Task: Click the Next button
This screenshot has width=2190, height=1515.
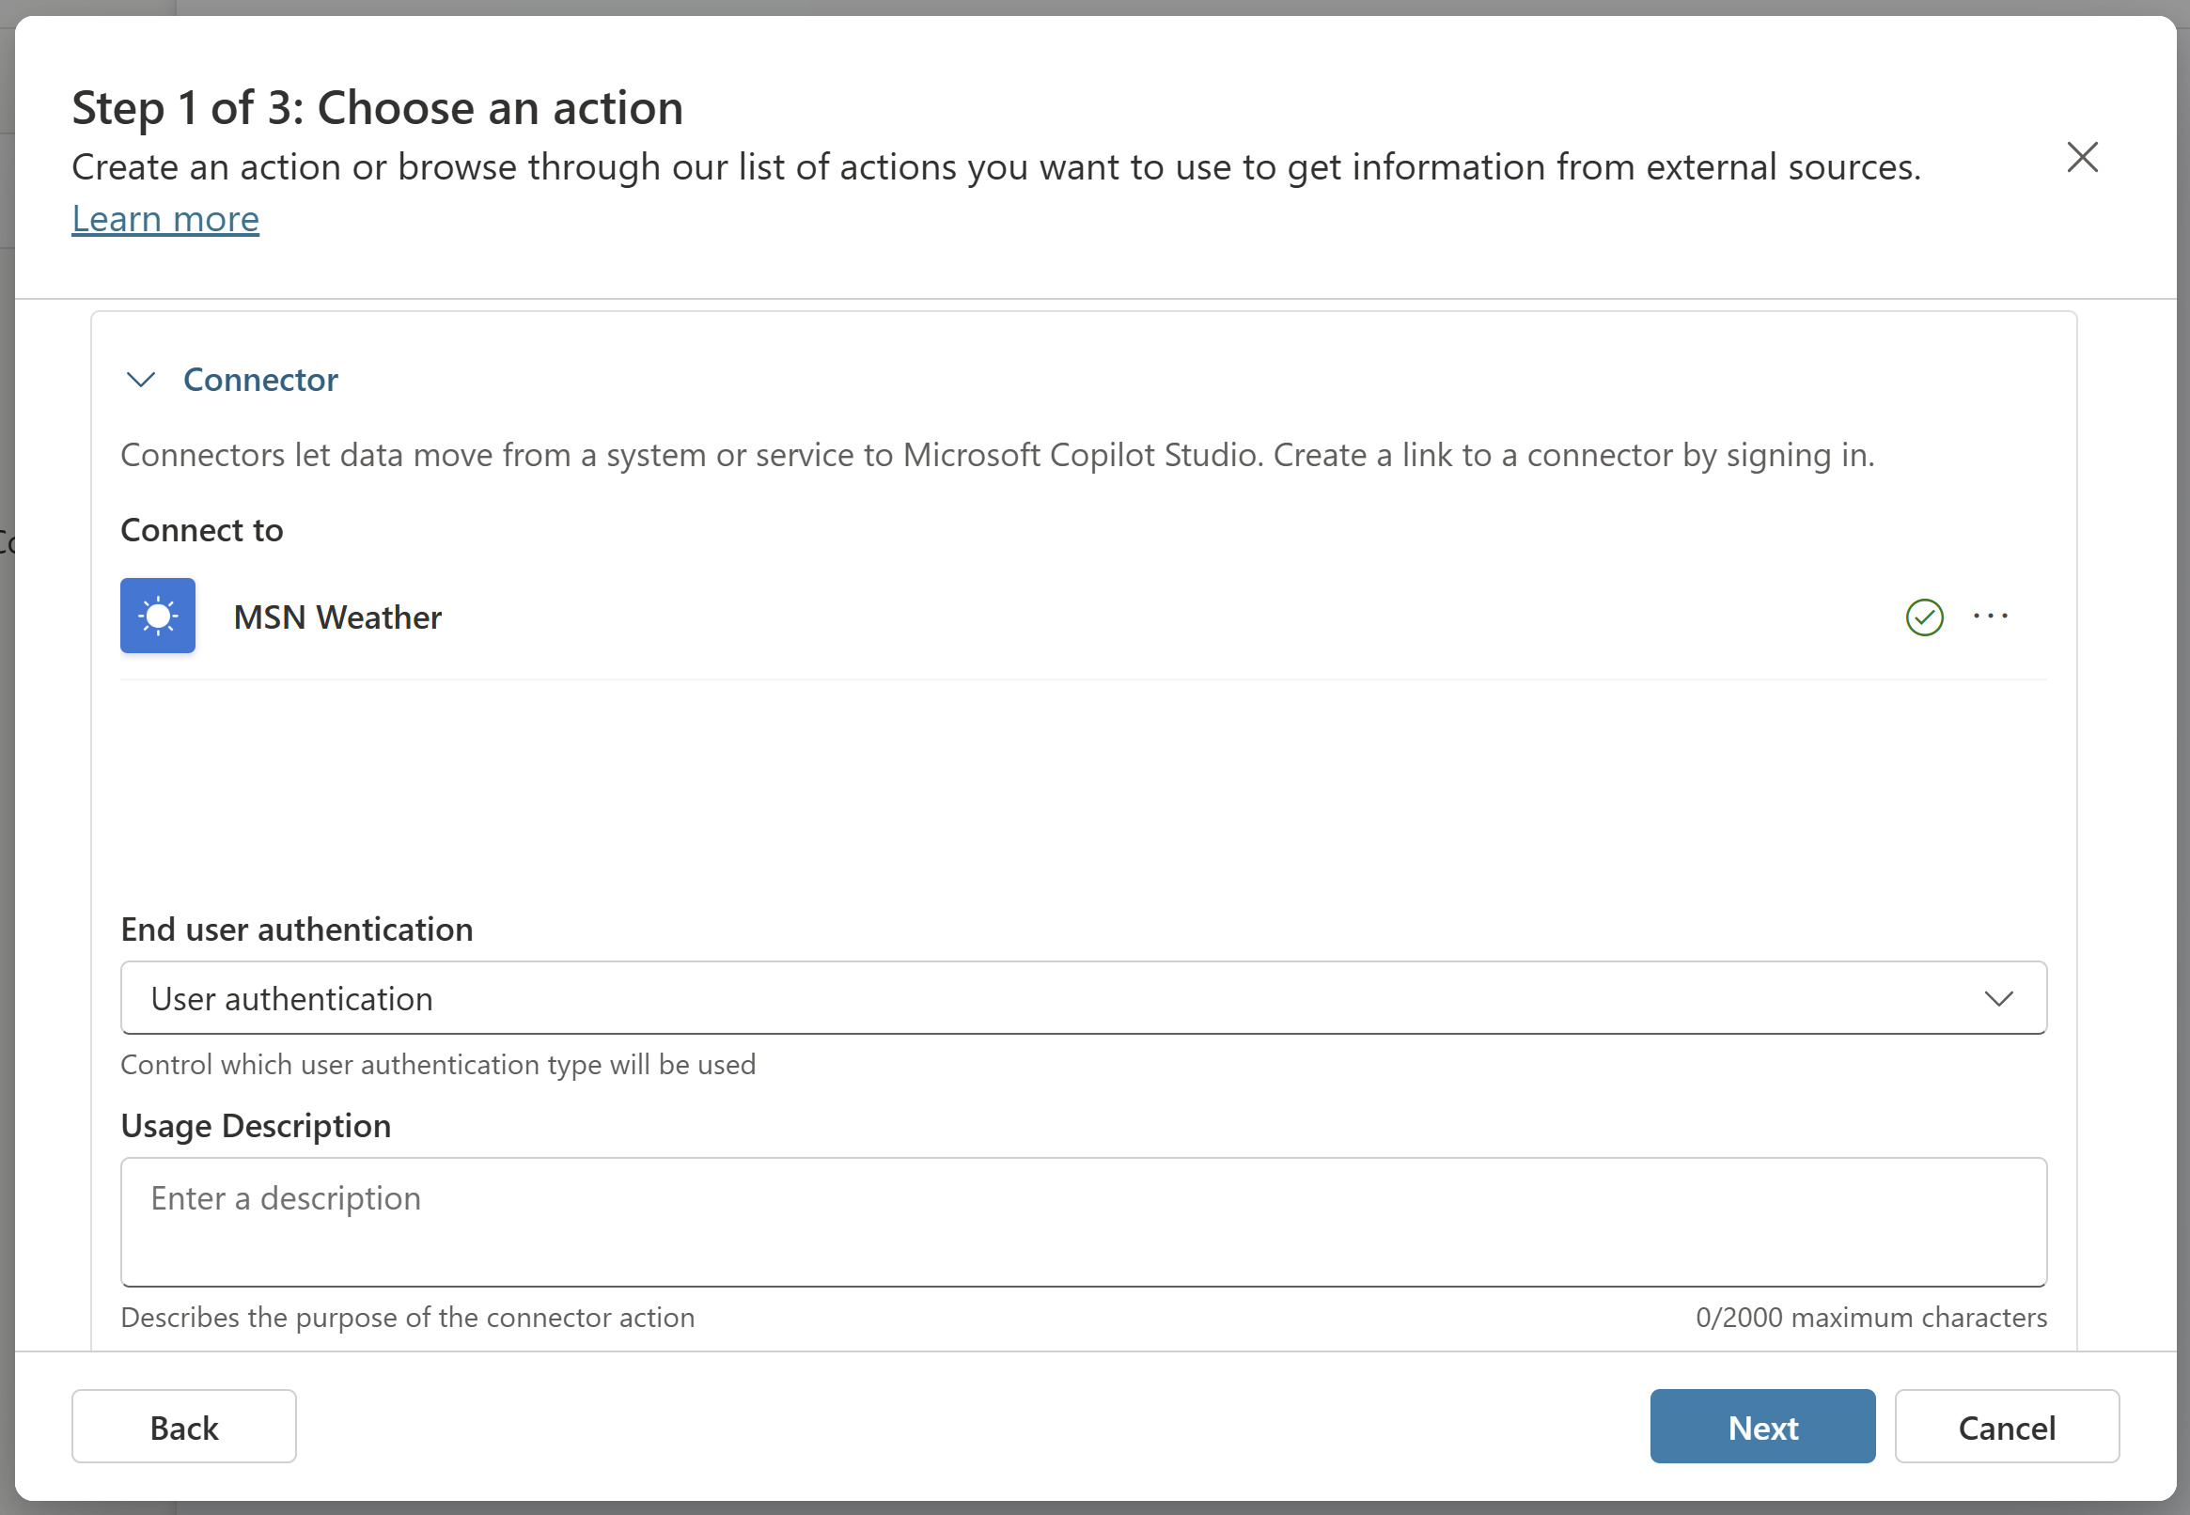Action: click(x=1762, y=1427)
